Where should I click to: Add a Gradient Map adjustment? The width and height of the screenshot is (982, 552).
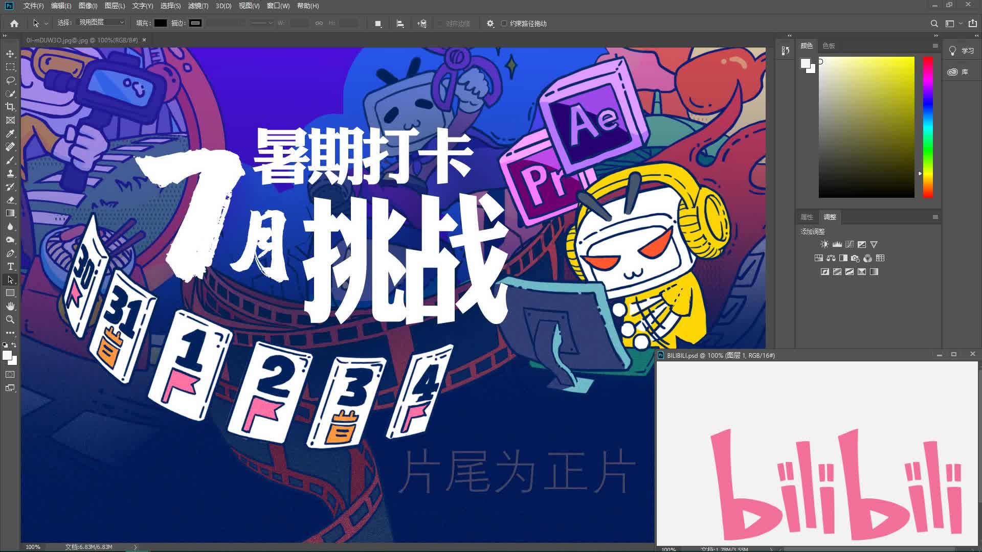click(874, 272)
